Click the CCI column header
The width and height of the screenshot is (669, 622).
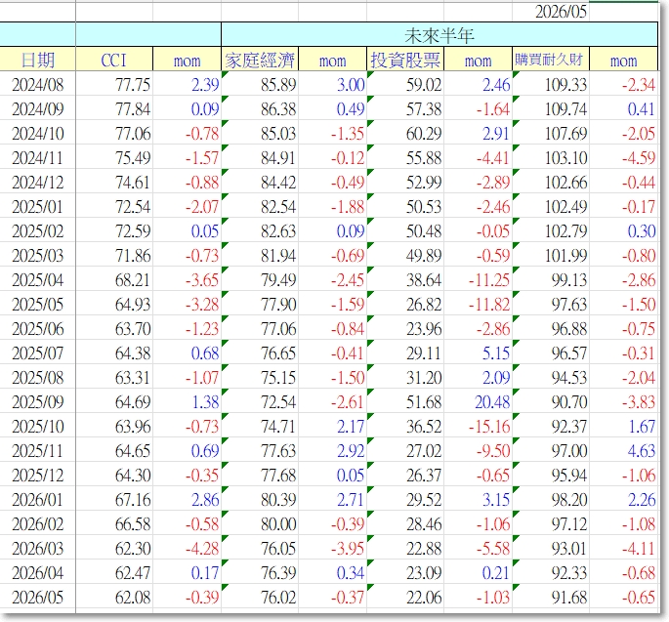click(x=114, y=60)
